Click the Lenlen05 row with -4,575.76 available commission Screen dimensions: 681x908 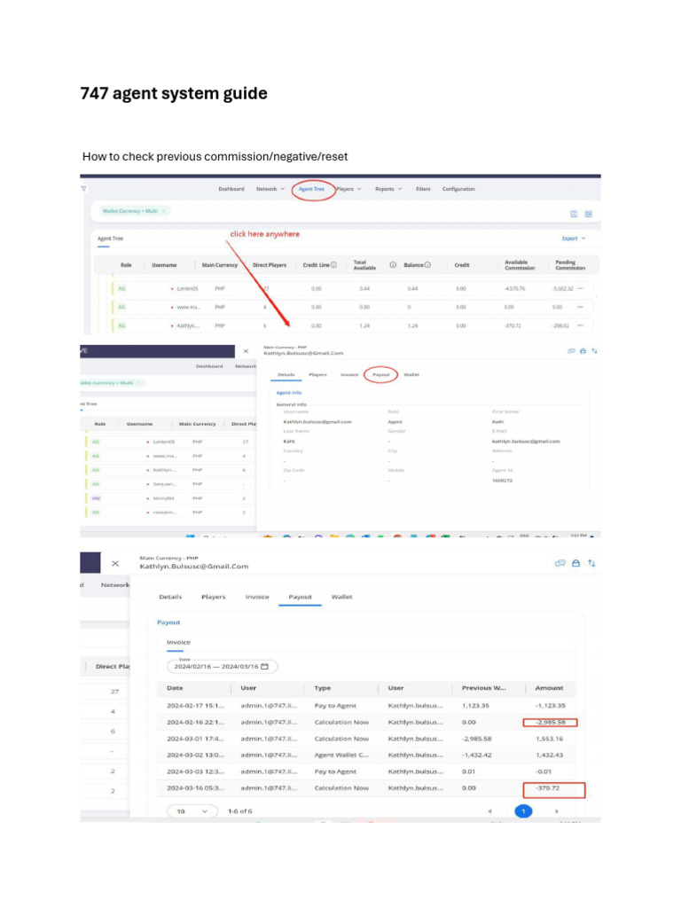click(352, 288)
